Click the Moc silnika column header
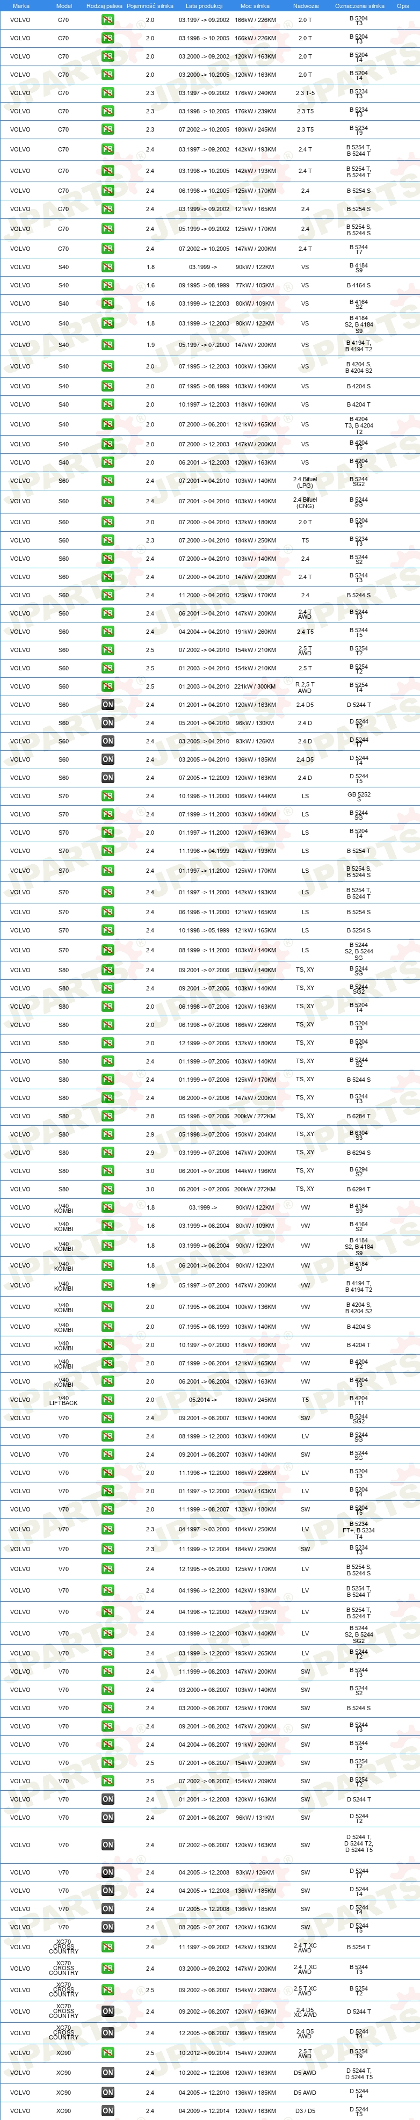420x2120 pixels. (256, 6)
